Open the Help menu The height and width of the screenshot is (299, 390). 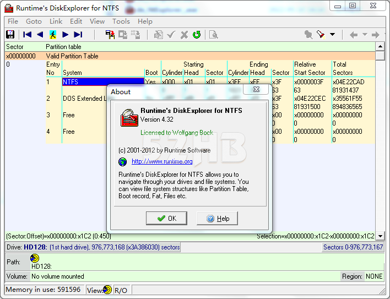(x=145, y=21)
